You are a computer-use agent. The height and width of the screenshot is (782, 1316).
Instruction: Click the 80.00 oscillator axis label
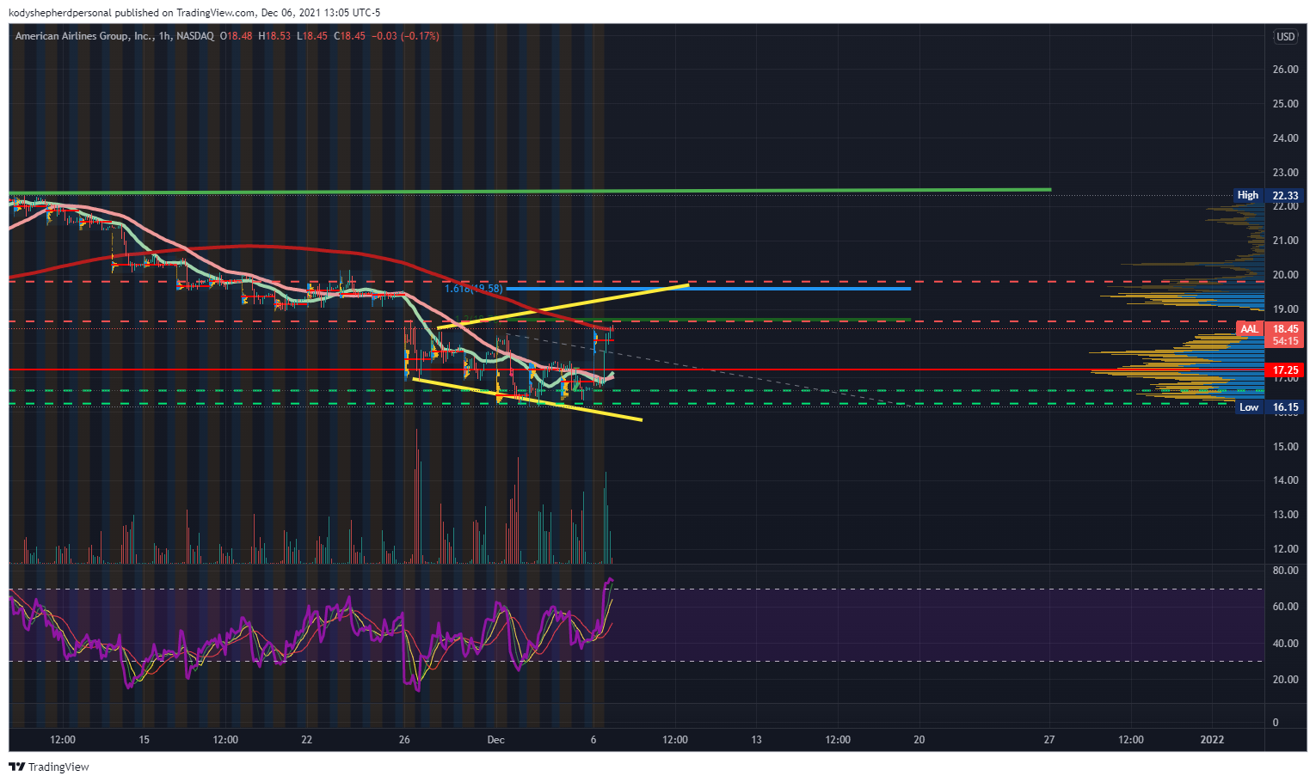1285,571
